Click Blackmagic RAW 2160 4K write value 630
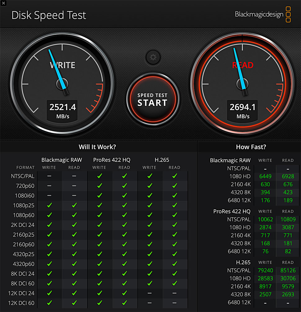The width and height of the screenshot is (301, 312). pos(265,184)
